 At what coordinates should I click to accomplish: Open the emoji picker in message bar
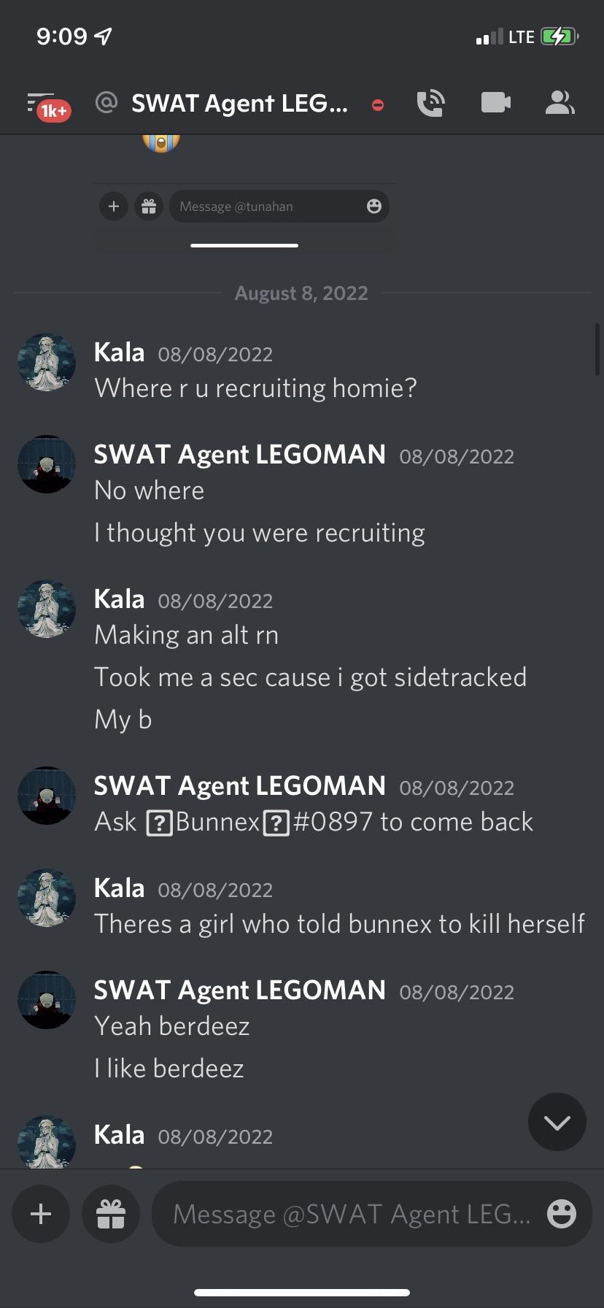point(562,1214)
